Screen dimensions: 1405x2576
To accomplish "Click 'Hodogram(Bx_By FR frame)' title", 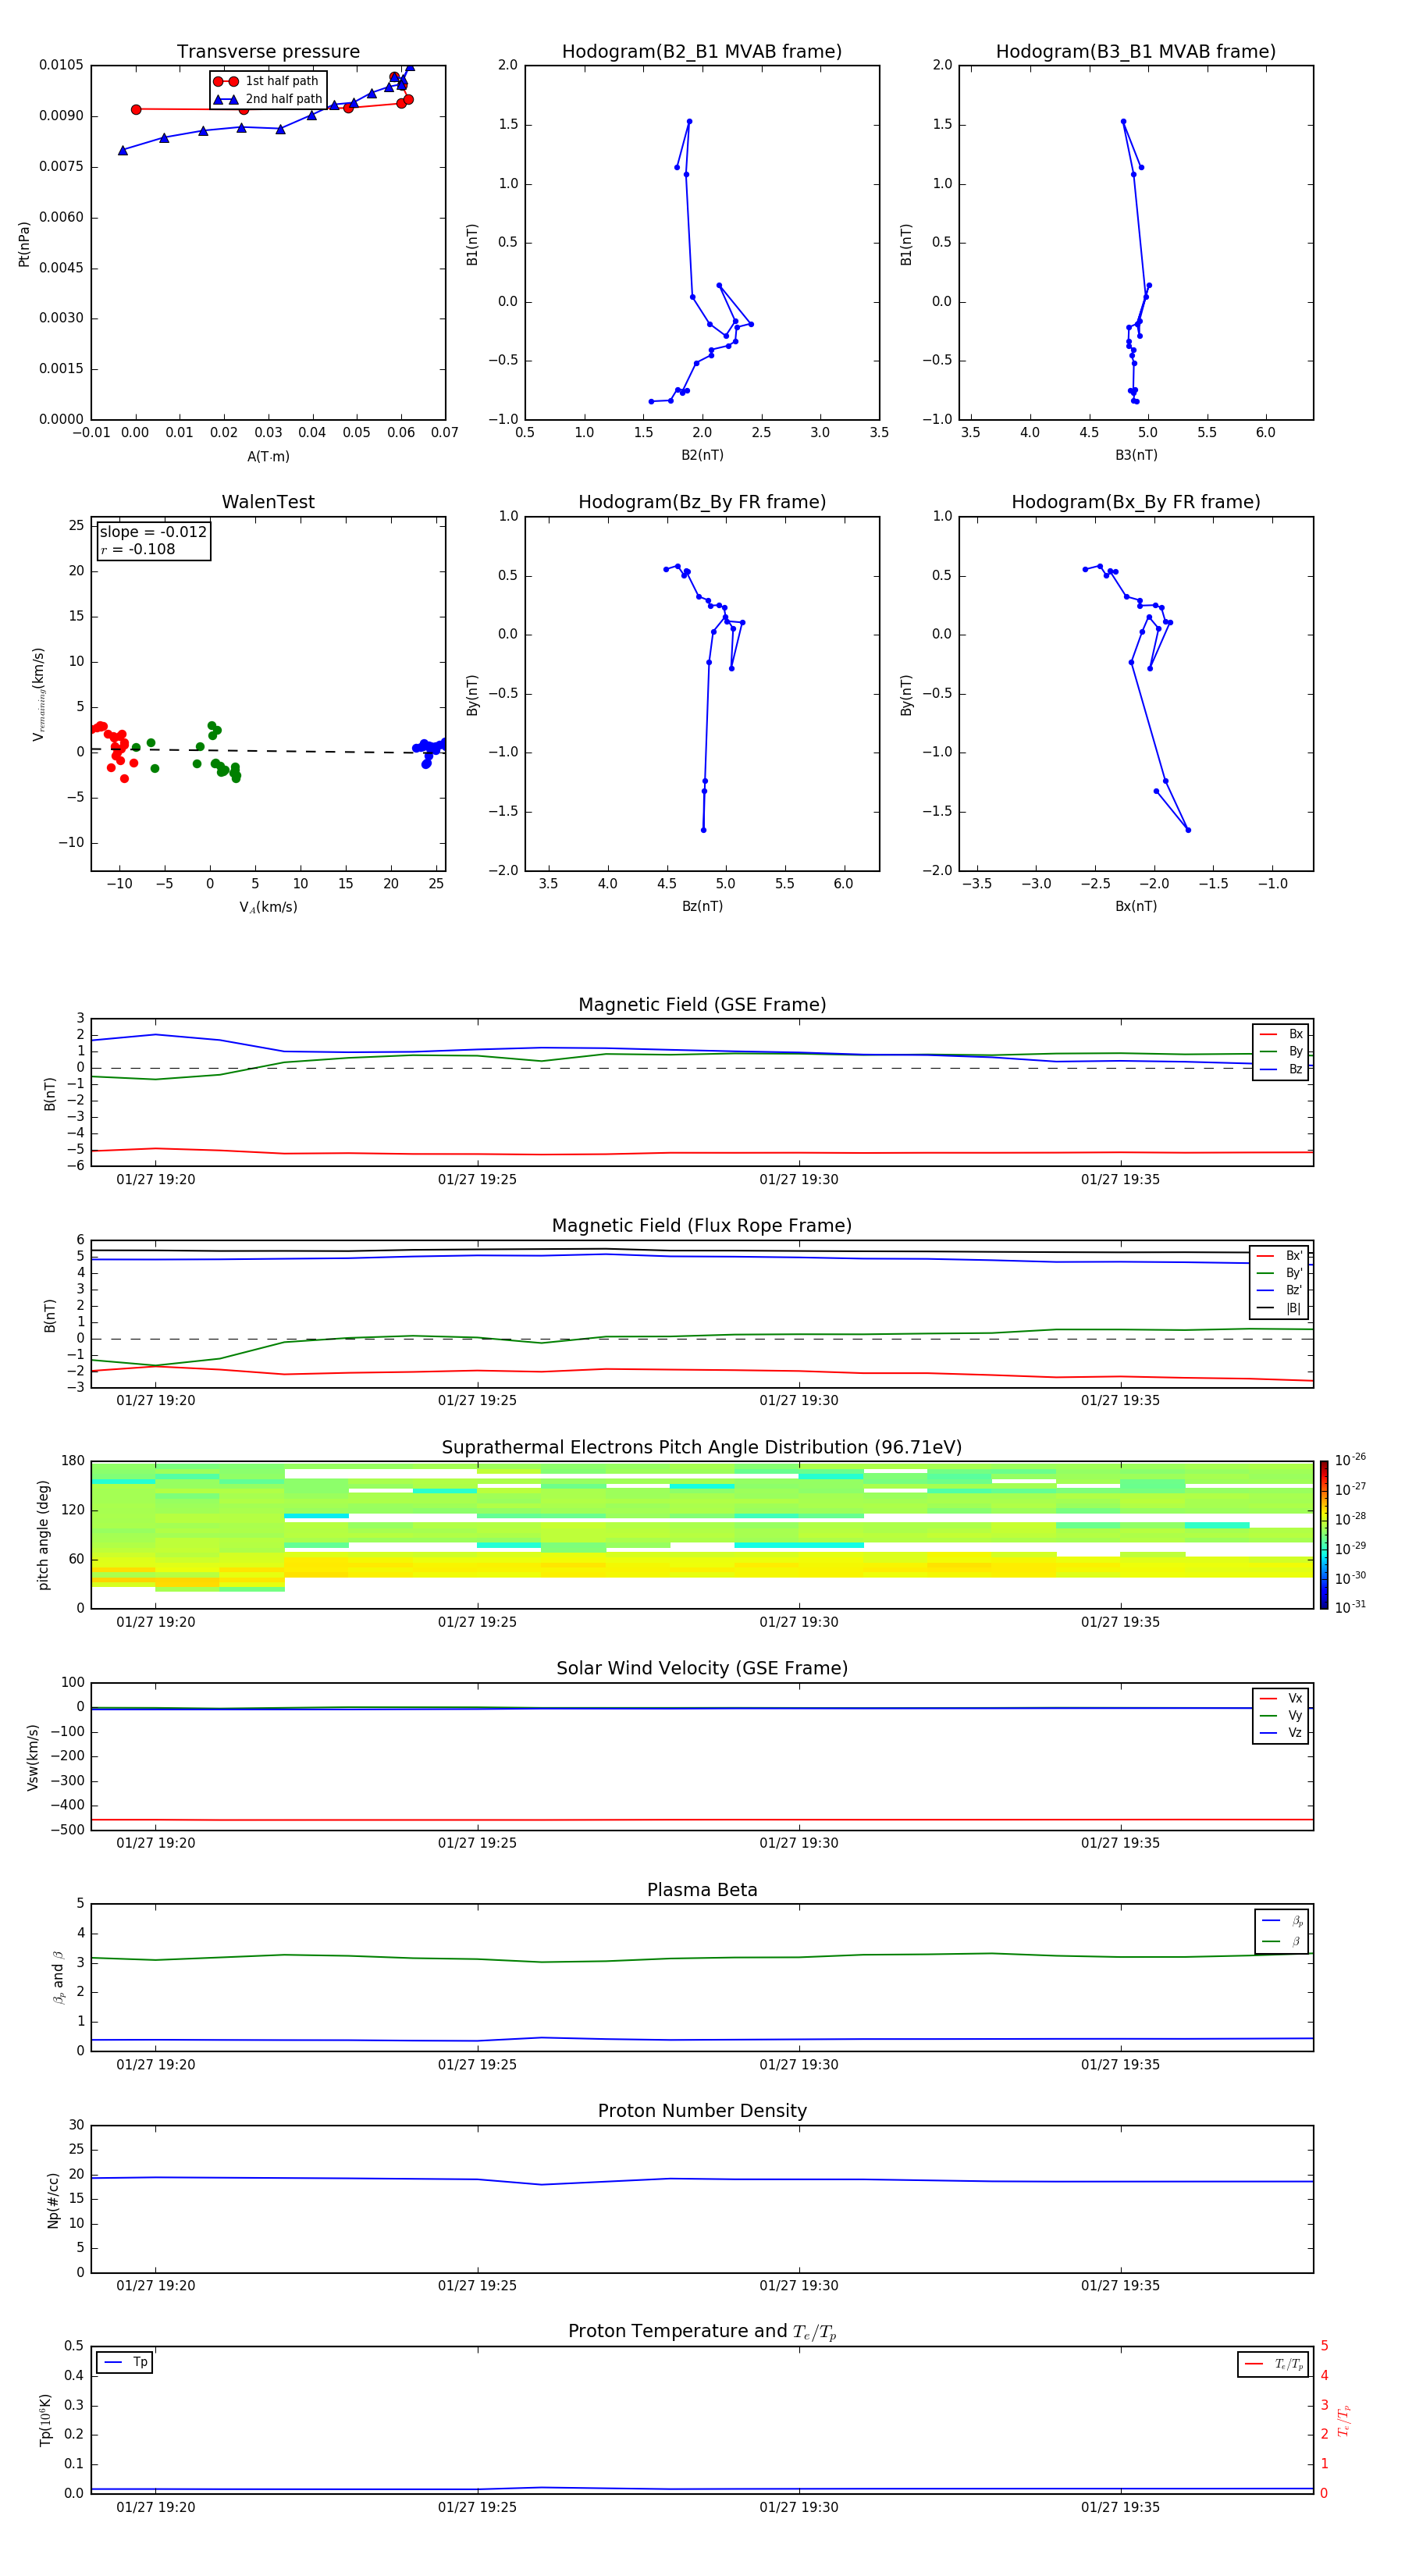I will click(1136, 502).
